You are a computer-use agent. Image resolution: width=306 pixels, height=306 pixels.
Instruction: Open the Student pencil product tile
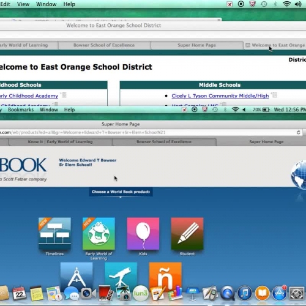[x=187, y=234]
